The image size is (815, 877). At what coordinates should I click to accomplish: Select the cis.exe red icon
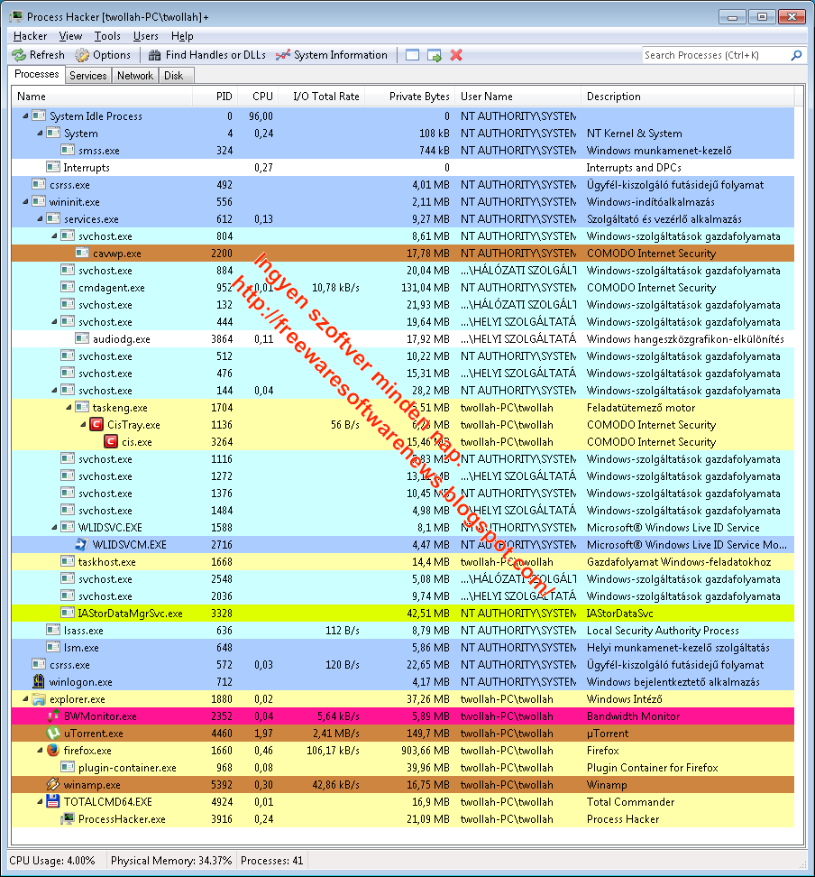(111, 442)
